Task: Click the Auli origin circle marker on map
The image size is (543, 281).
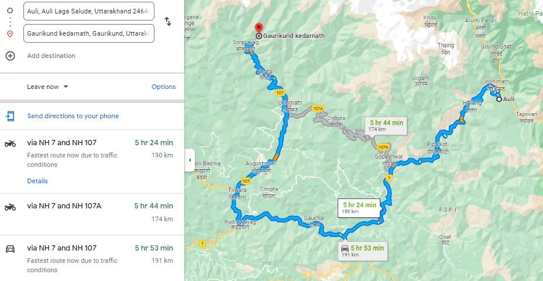Action: pyautogui.click(x=499, y=99)
